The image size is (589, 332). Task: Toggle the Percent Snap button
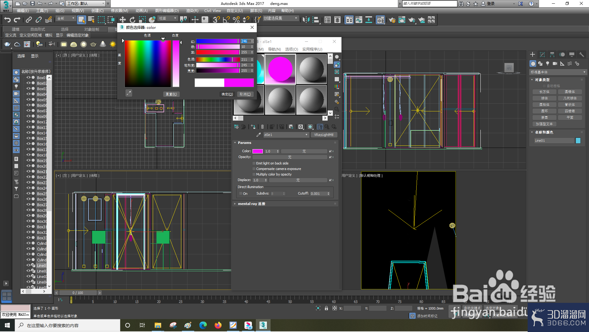[x=236, y=20]
